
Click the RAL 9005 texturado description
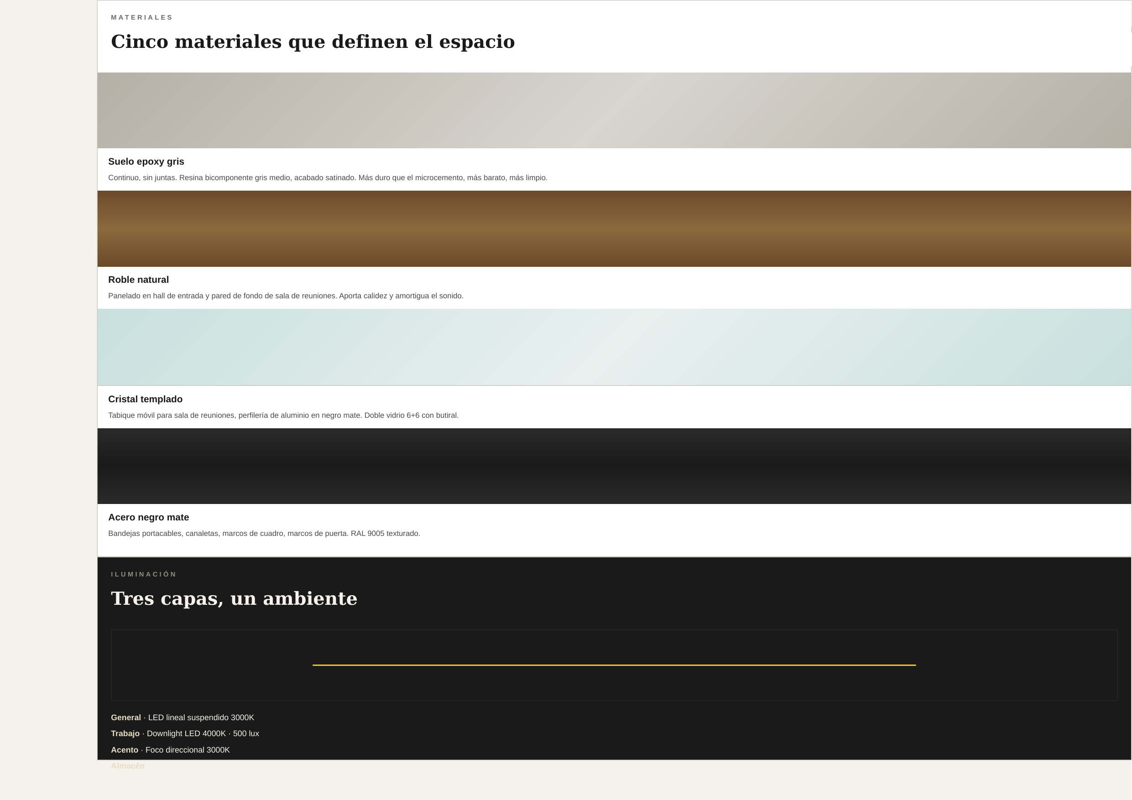264,534
